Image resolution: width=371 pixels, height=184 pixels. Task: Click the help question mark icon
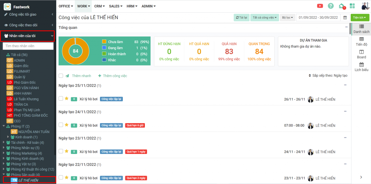click(330, 6)
